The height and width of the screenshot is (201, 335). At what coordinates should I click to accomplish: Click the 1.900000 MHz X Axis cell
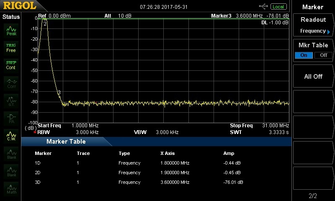(175, 173)
